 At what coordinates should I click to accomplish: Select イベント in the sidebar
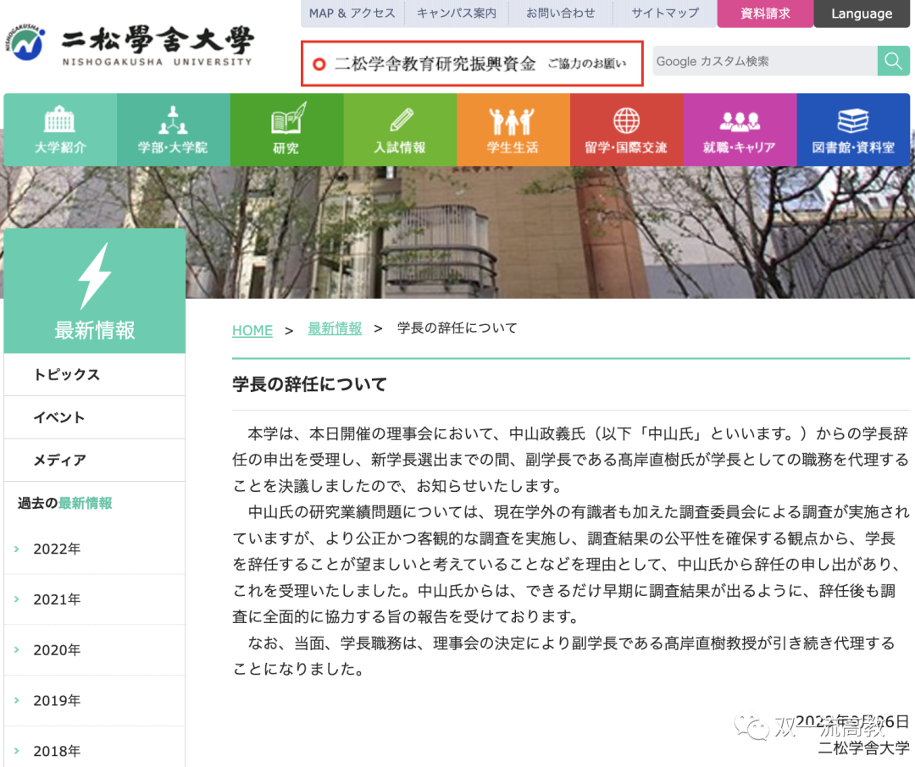point(59,417)
